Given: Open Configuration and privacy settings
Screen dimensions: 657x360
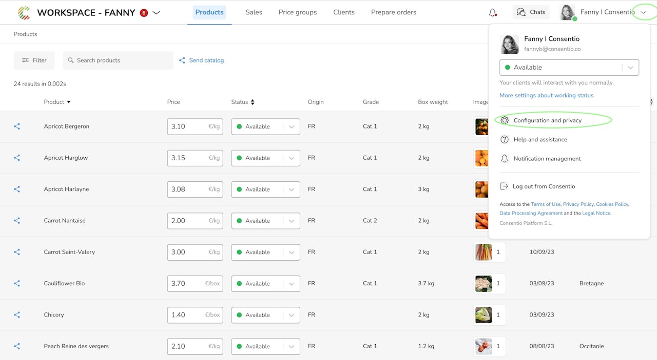Looking at the screenshot, I should pyautogui.click(x=547, y=120).
